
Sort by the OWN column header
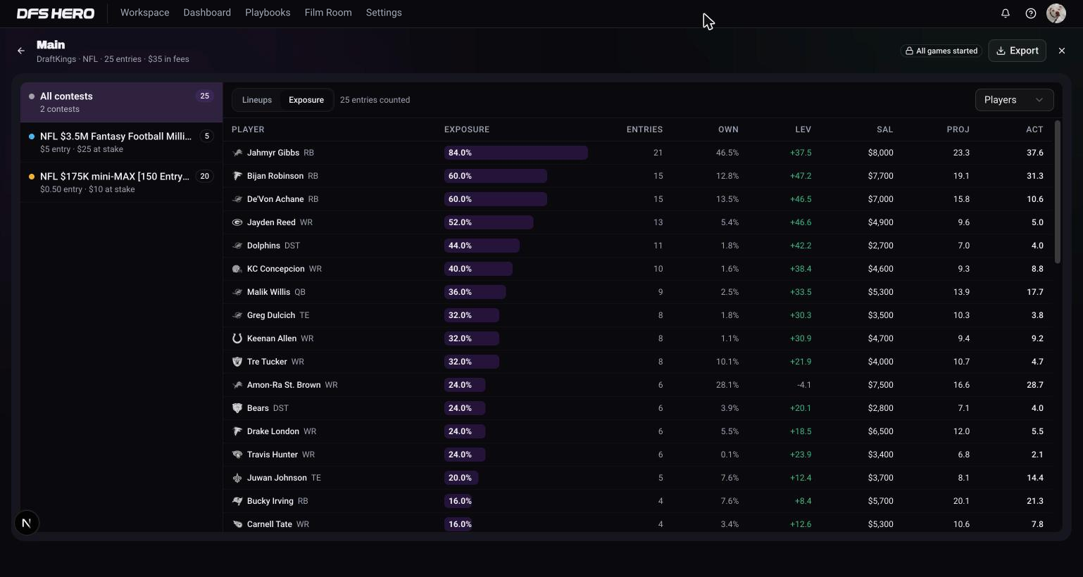728,129
